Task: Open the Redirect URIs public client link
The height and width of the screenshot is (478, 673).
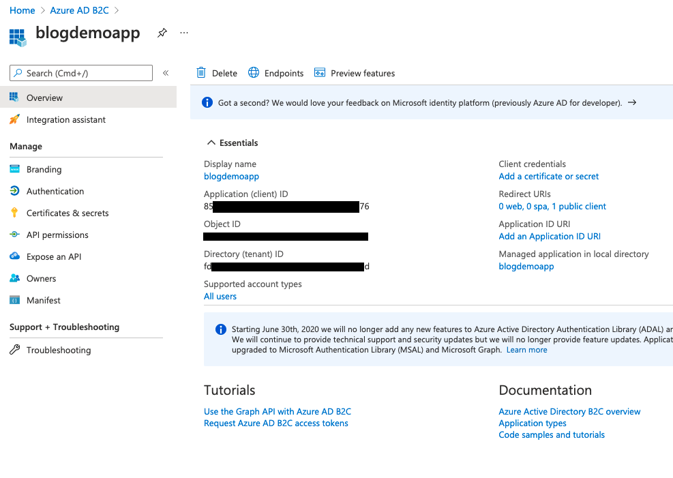Action: click(552, 207)
